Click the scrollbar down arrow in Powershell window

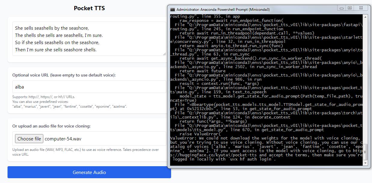click(365, 163)
